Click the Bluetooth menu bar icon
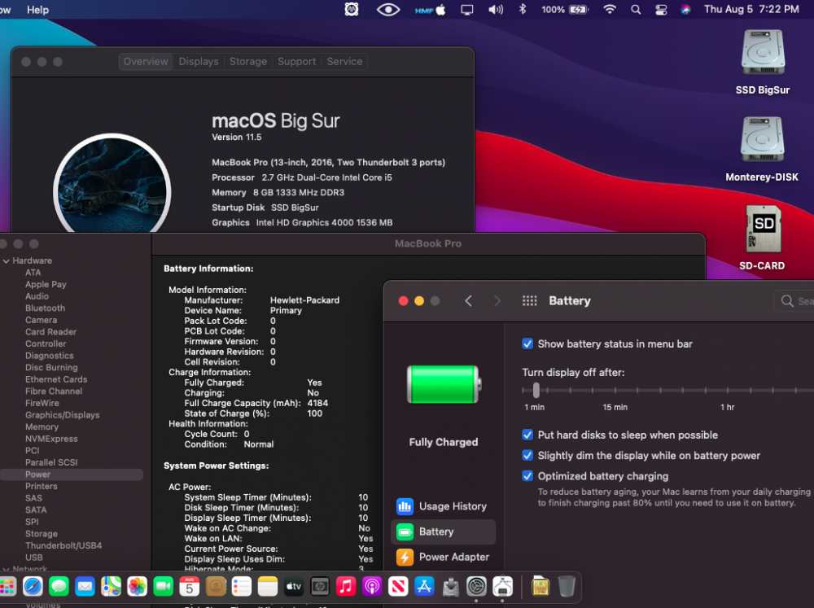This screenshot has width=814, height=608. click(x=523, y=9)
